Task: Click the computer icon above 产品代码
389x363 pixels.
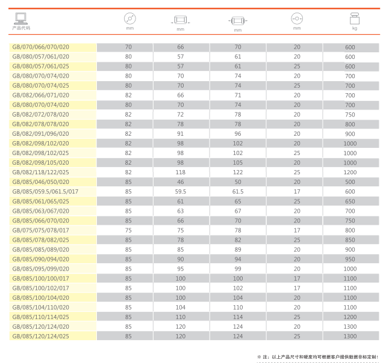Action: click(19, 19)
